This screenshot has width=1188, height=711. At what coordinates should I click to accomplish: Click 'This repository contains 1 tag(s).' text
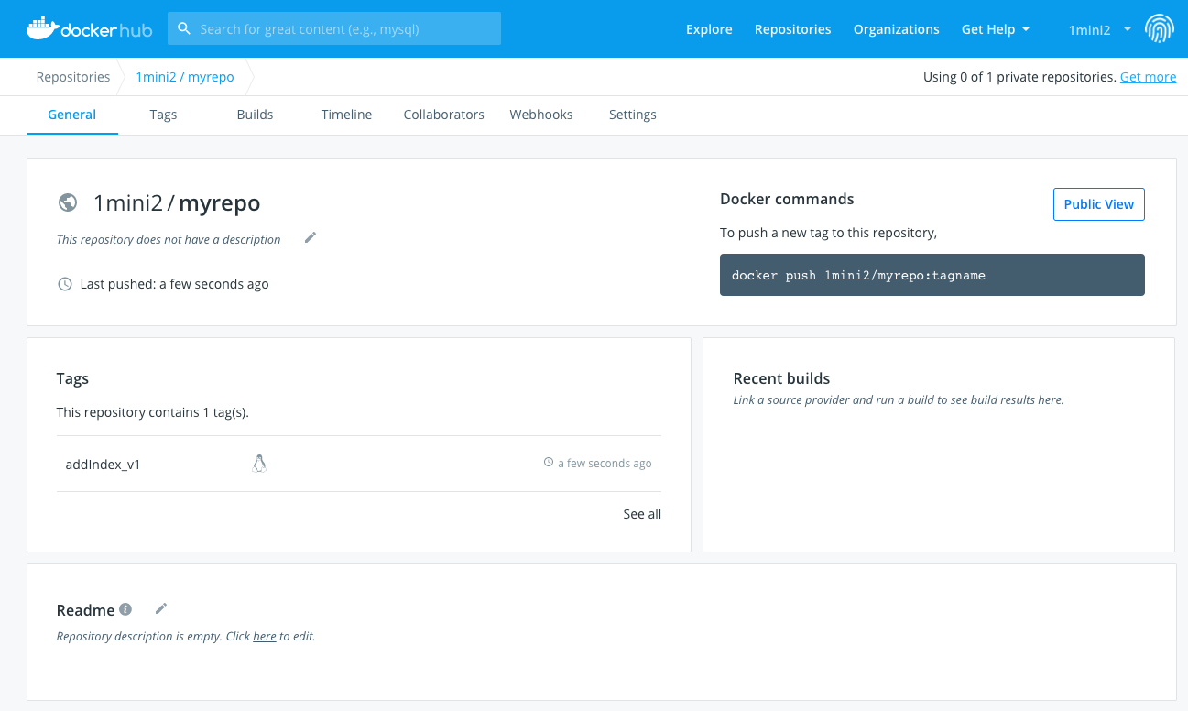[153, 412]
